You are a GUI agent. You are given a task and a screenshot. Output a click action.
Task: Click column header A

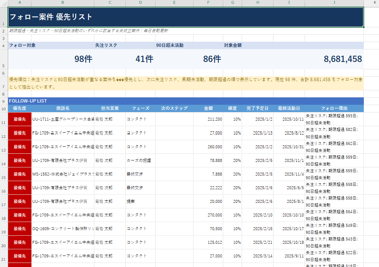pos(20,3)
